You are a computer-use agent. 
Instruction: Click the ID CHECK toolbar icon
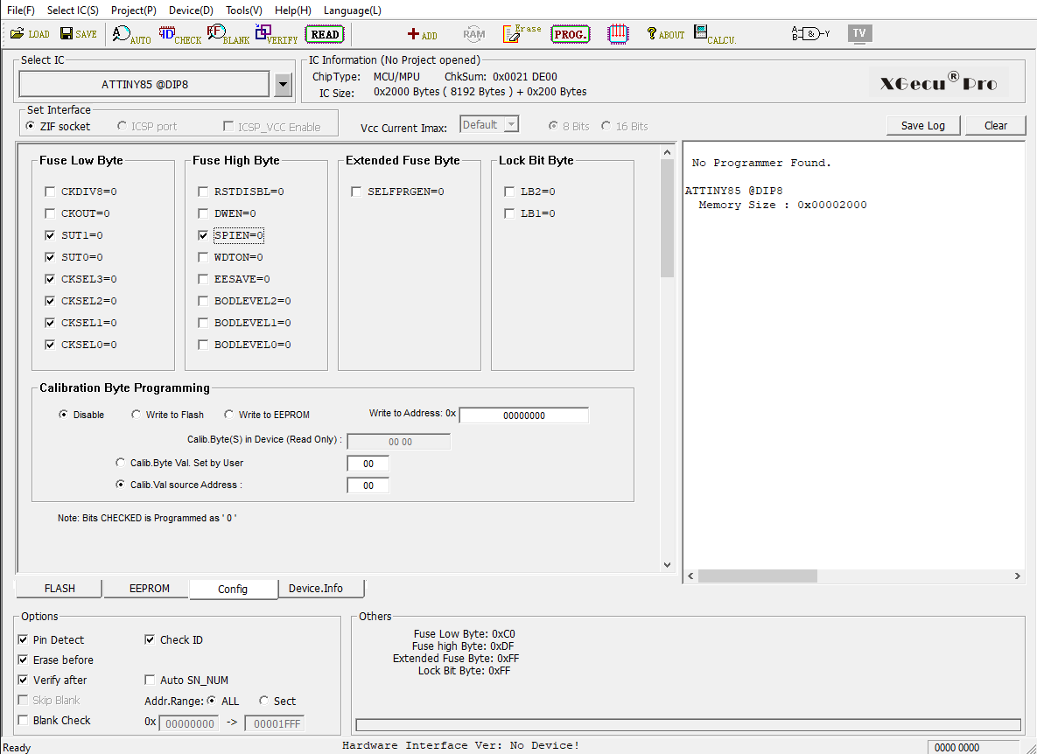point(179,34)
